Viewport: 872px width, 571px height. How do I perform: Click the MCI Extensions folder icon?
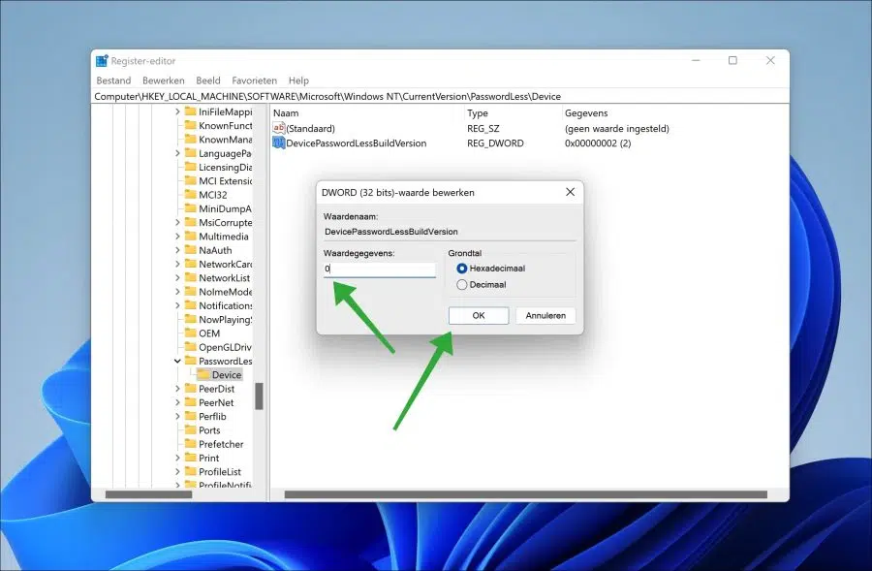191,181
